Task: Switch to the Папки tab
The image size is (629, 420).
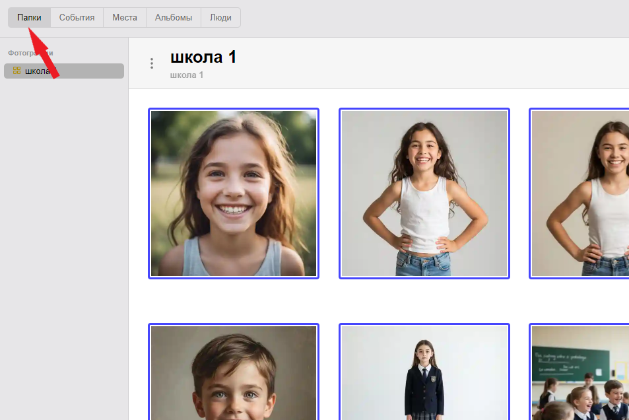Action: 29,18
